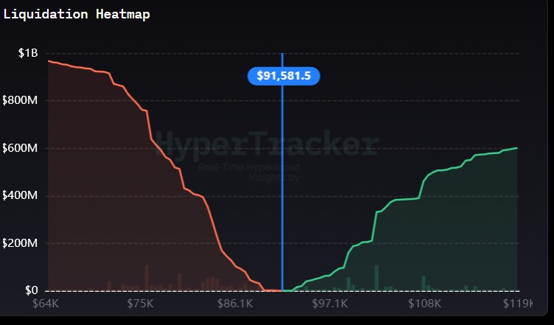The height and width of the screenshot is (325, 554).
Task: Click inside the green shaded liquidation area
Action: (457, 236)
